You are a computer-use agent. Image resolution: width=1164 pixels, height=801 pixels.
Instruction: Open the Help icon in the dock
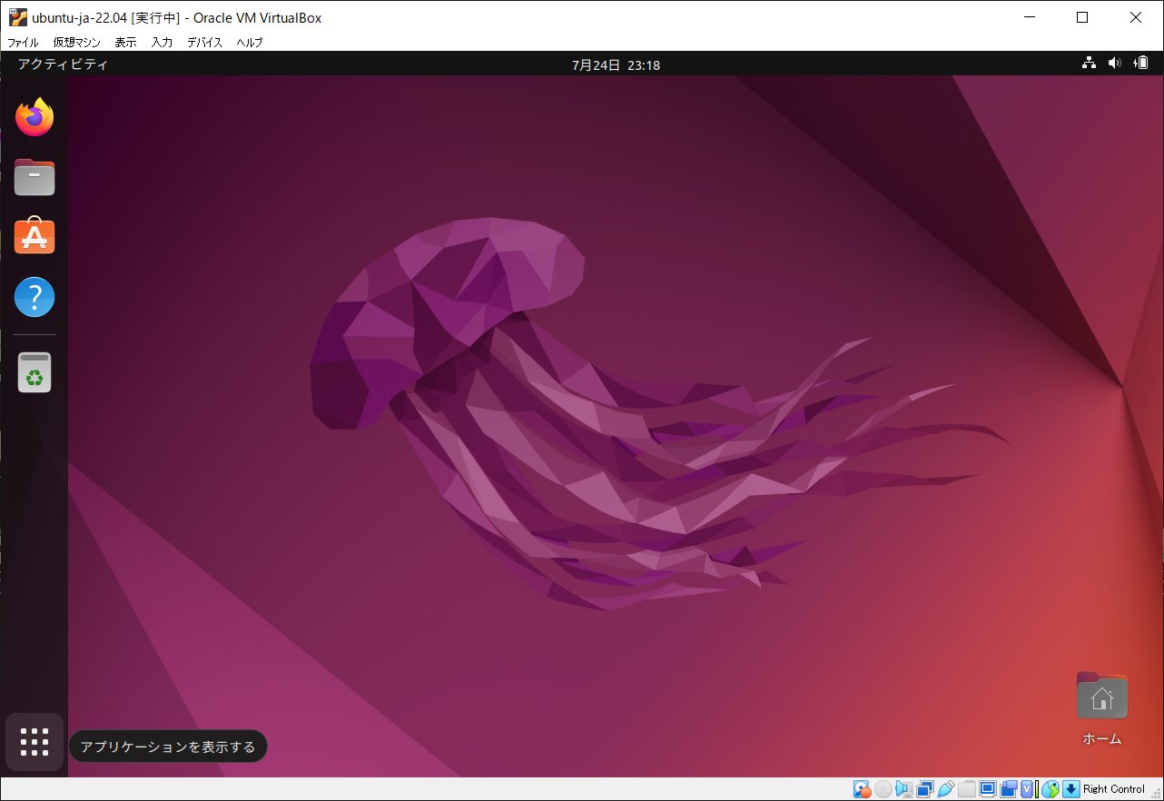click(35, 297)
